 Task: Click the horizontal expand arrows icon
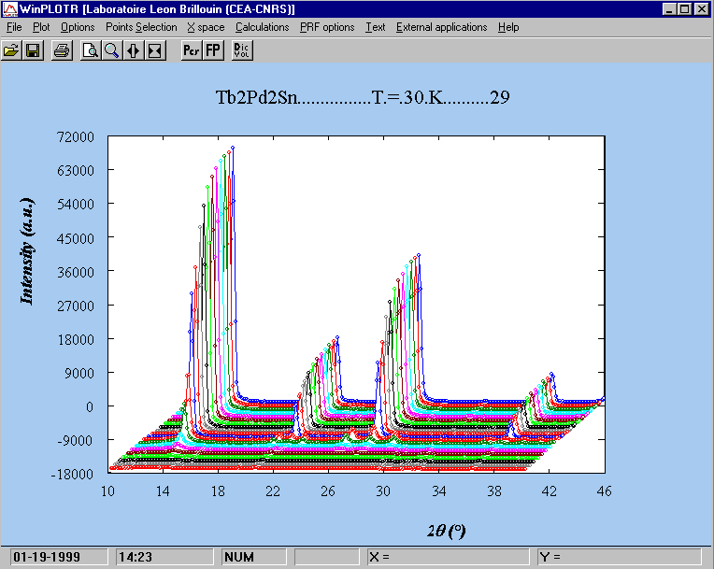coord(134,50)
